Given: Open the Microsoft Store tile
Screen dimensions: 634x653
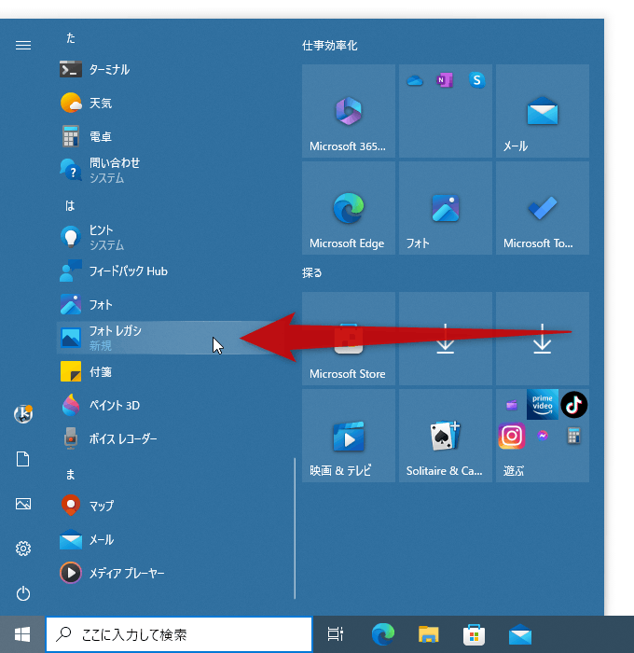Looking at the screenshot, I should [349, 339].
